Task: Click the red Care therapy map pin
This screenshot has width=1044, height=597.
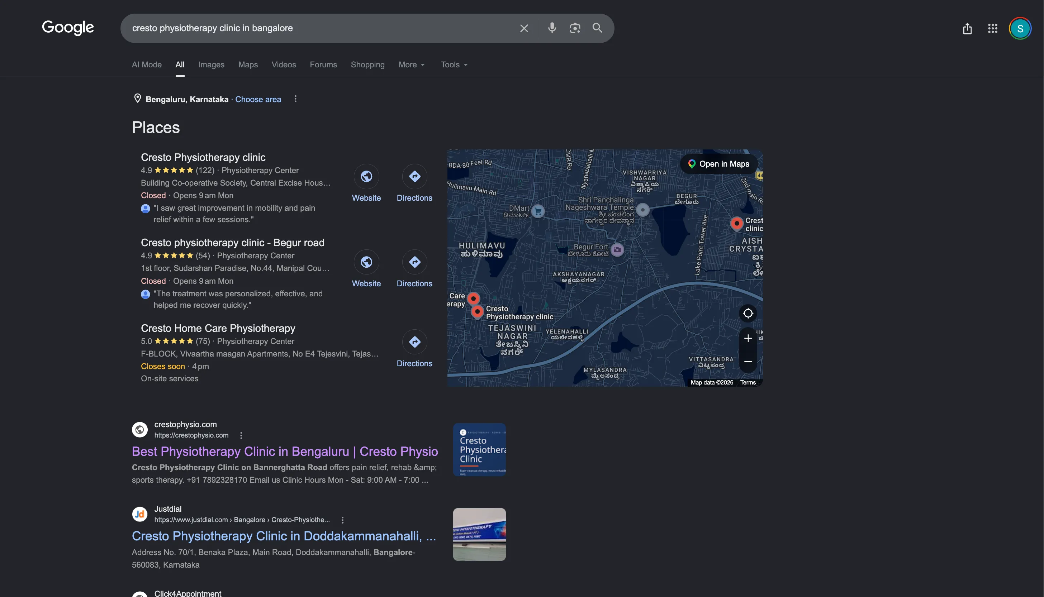Action: [x=473, y=298]
